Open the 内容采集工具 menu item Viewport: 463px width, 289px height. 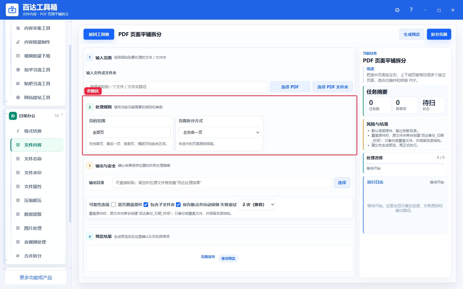tap(37, 28)
